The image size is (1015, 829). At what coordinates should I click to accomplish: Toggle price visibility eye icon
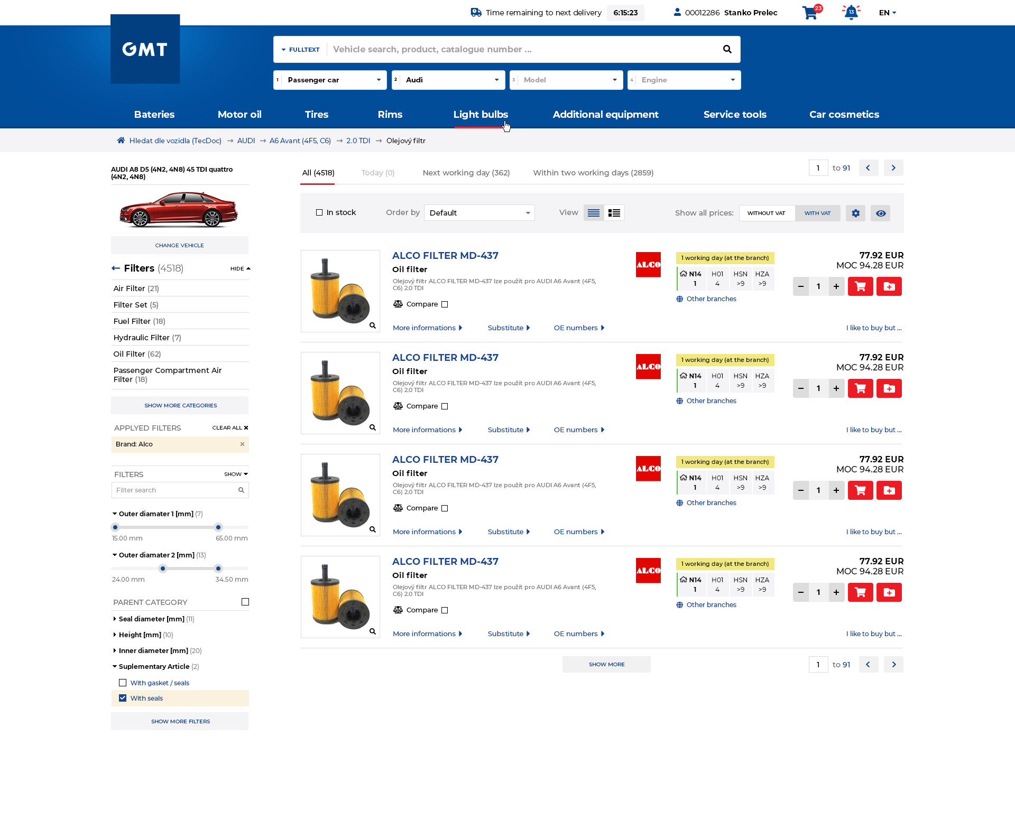point(881,213)
